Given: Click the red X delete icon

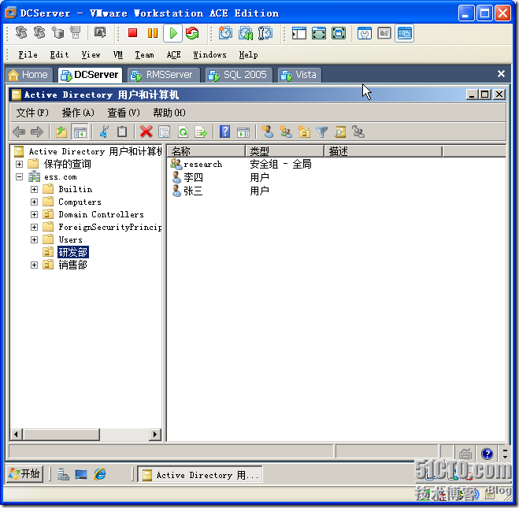Looking at the screenshot, I should (146, 132).
